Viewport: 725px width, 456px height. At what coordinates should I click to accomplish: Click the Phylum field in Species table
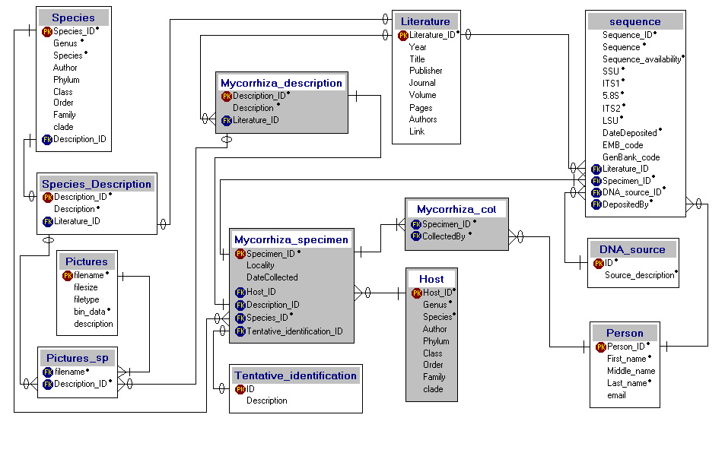pos(67,80)
